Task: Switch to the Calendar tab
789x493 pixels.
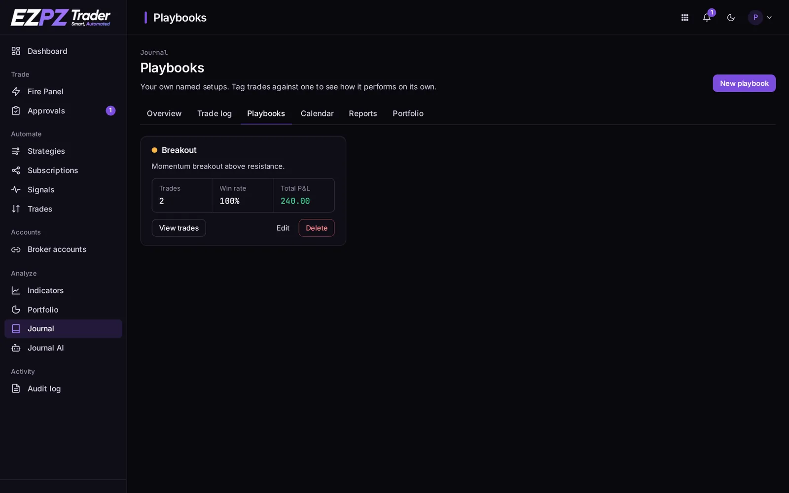Action: [317, 113]
